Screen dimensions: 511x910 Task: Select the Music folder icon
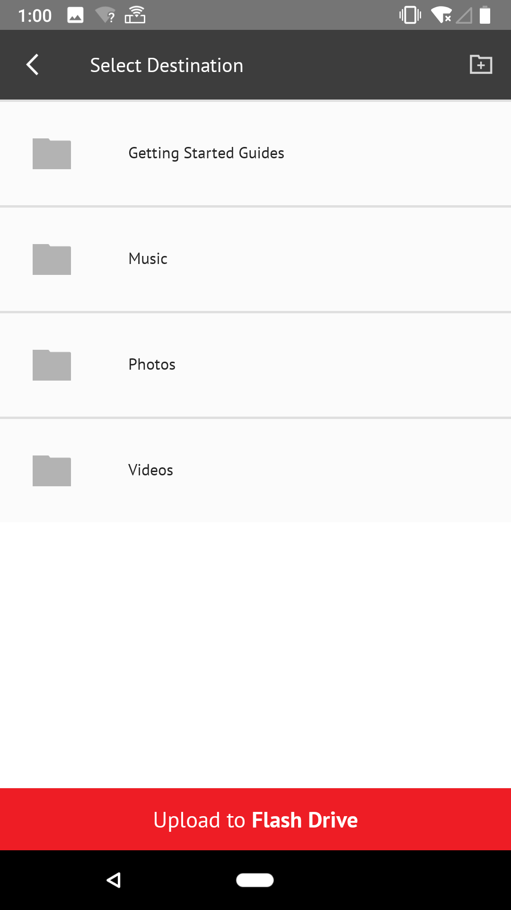point(52,259)
